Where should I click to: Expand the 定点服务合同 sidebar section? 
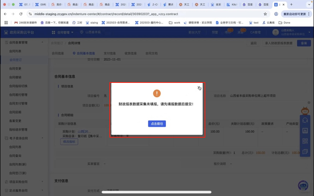(42, 191)
